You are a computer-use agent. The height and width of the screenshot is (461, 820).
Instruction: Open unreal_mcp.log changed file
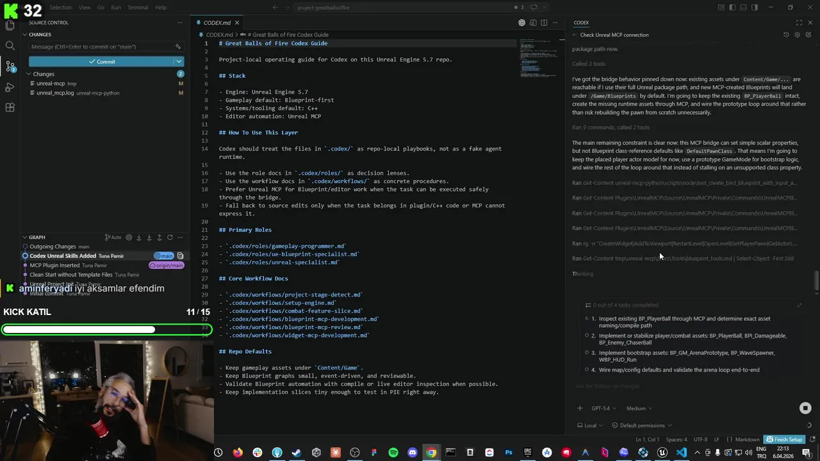(x=106, y=93)
